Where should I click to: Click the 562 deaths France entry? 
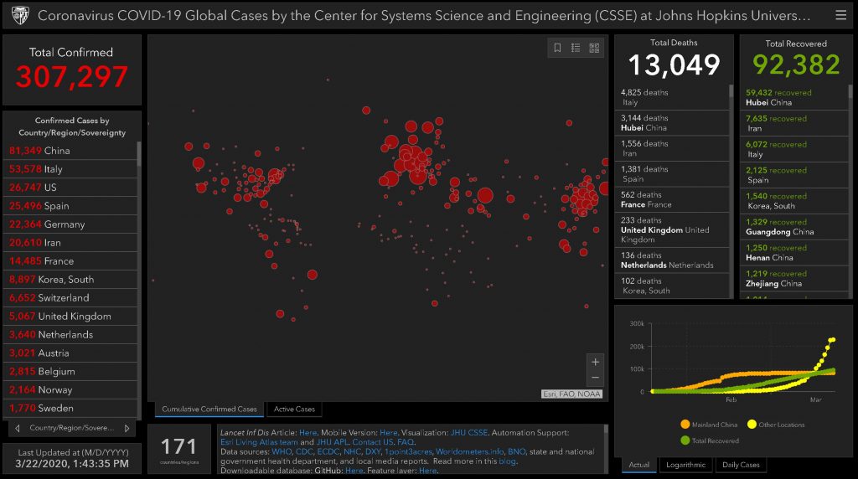pyautogui.click(x=672, y=199)
